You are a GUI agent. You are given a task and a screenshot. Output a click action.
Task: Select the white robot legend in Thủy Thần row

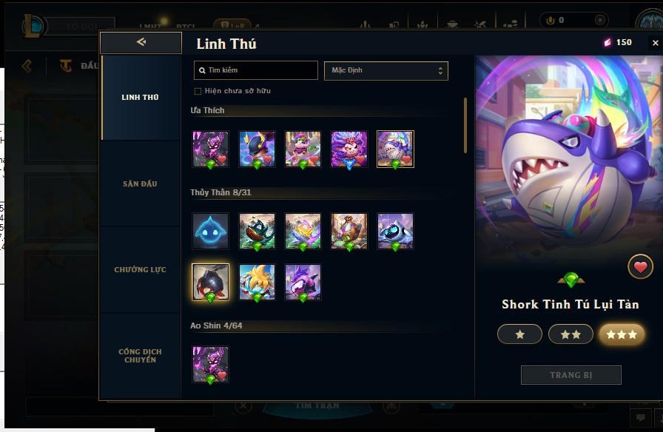[395, 232]
